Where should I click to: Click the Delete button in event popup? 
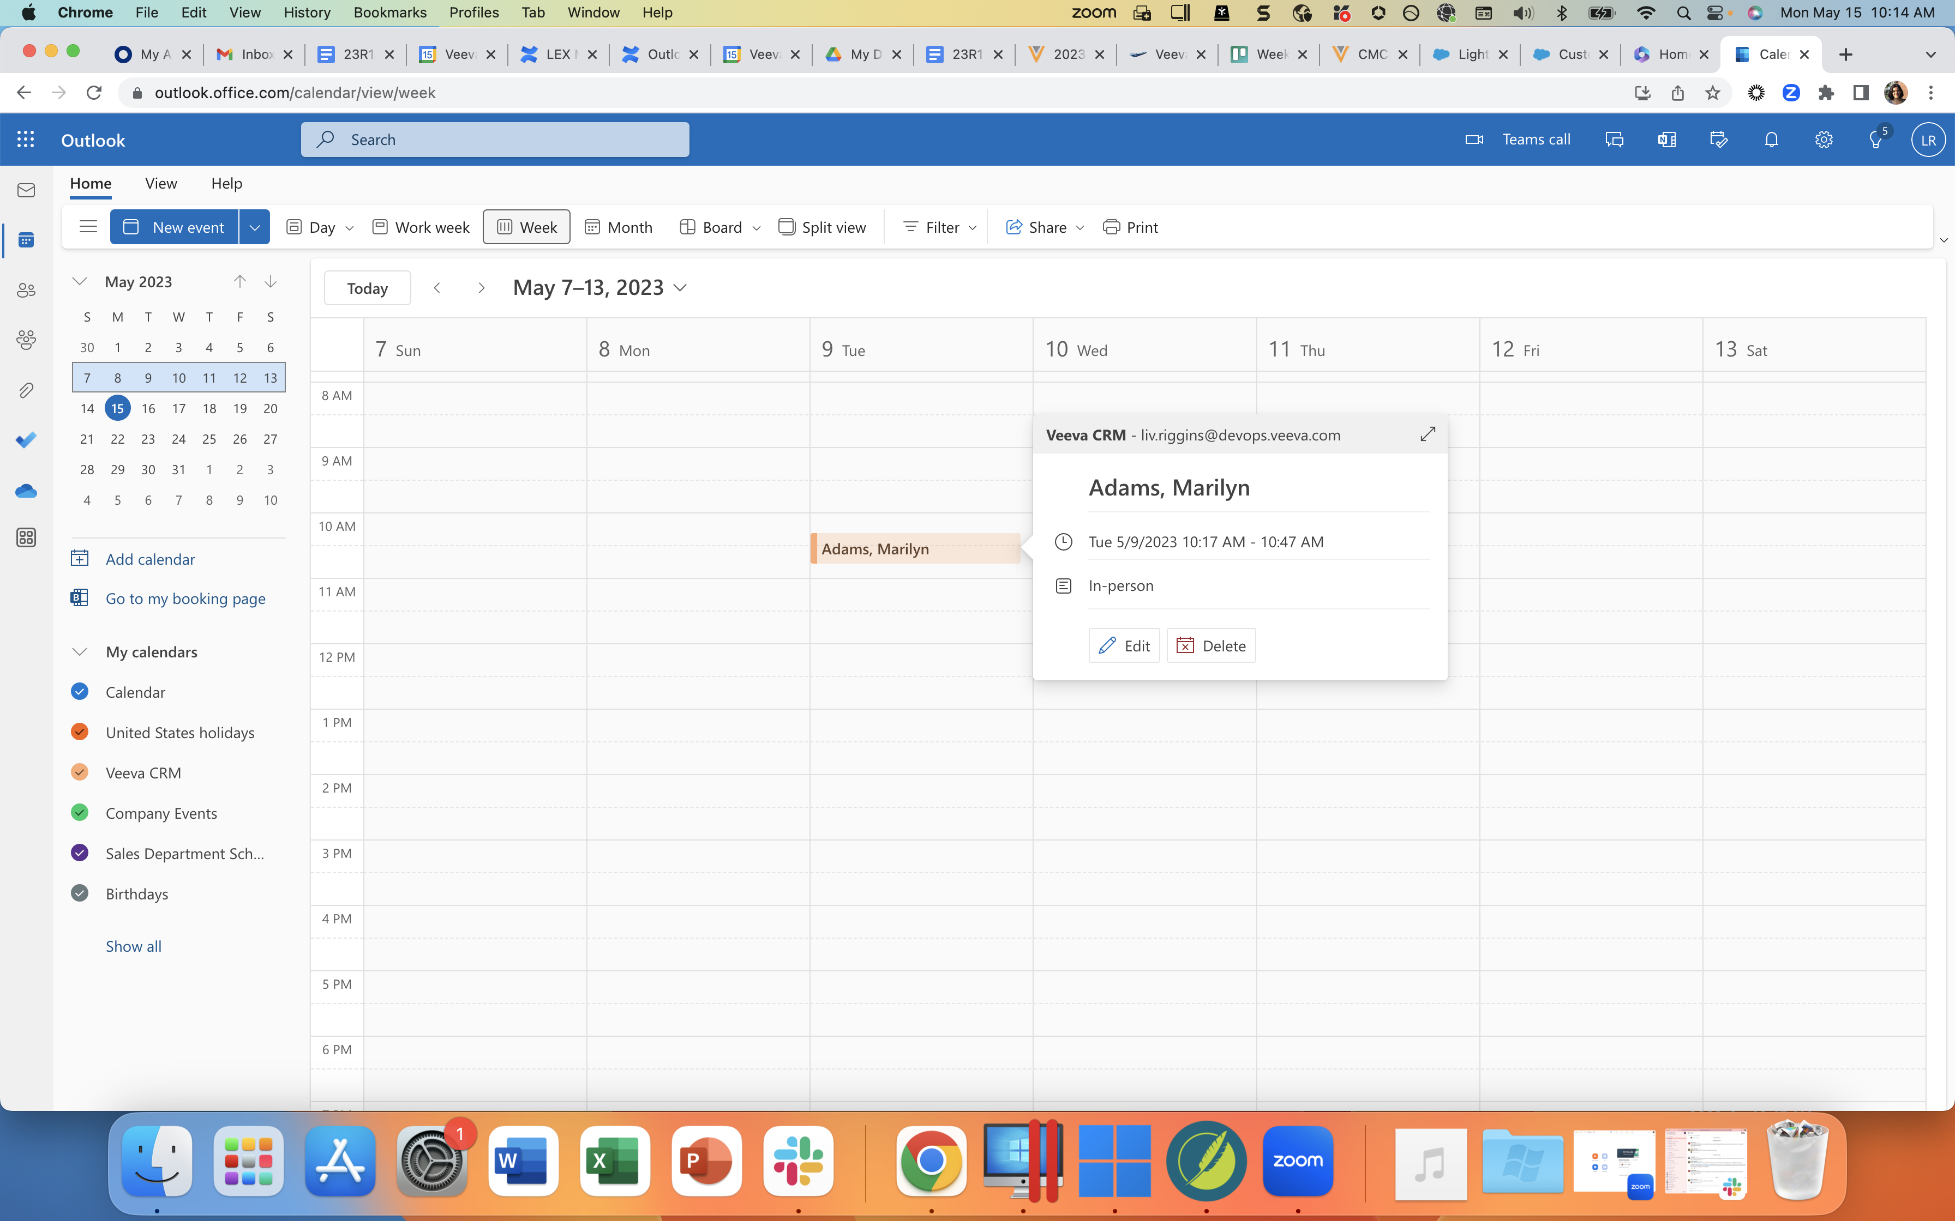(x=1211, y=646)
